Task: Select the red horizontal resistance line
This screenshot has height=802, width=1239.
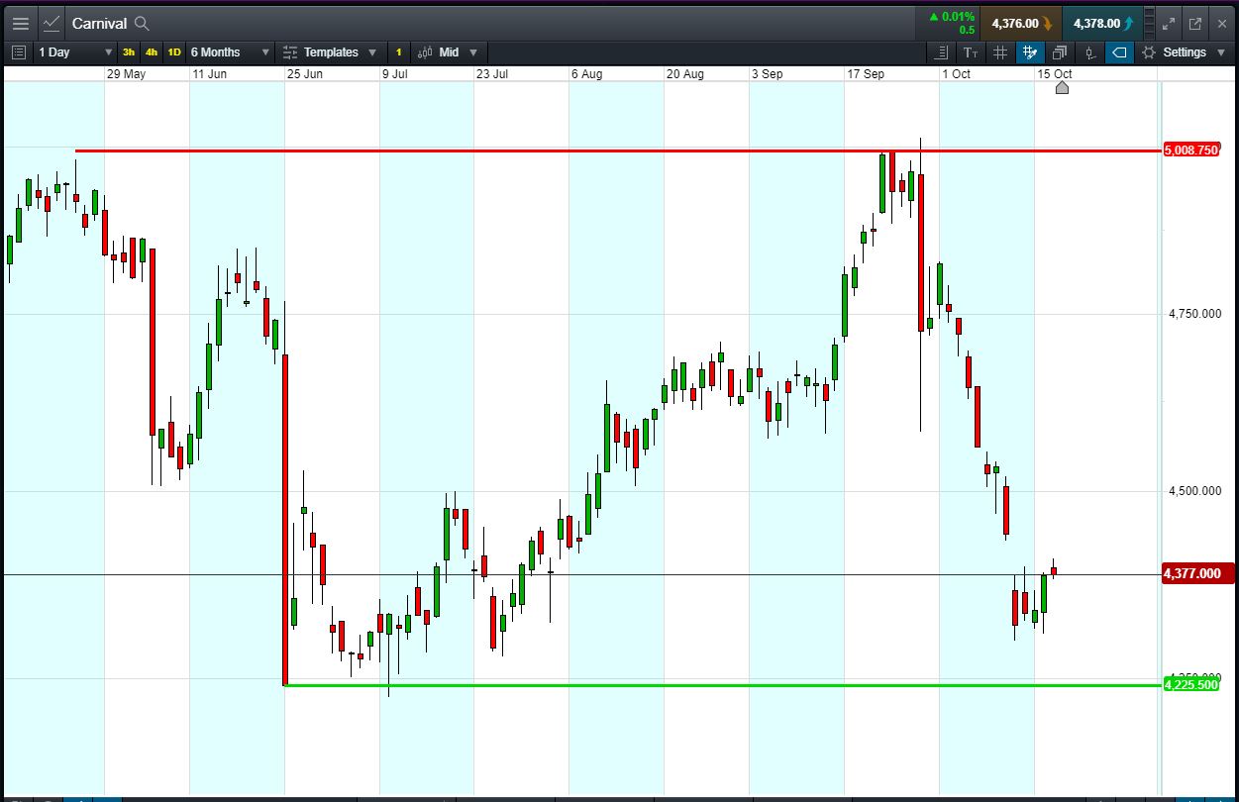Action: [x=618, y=150]
